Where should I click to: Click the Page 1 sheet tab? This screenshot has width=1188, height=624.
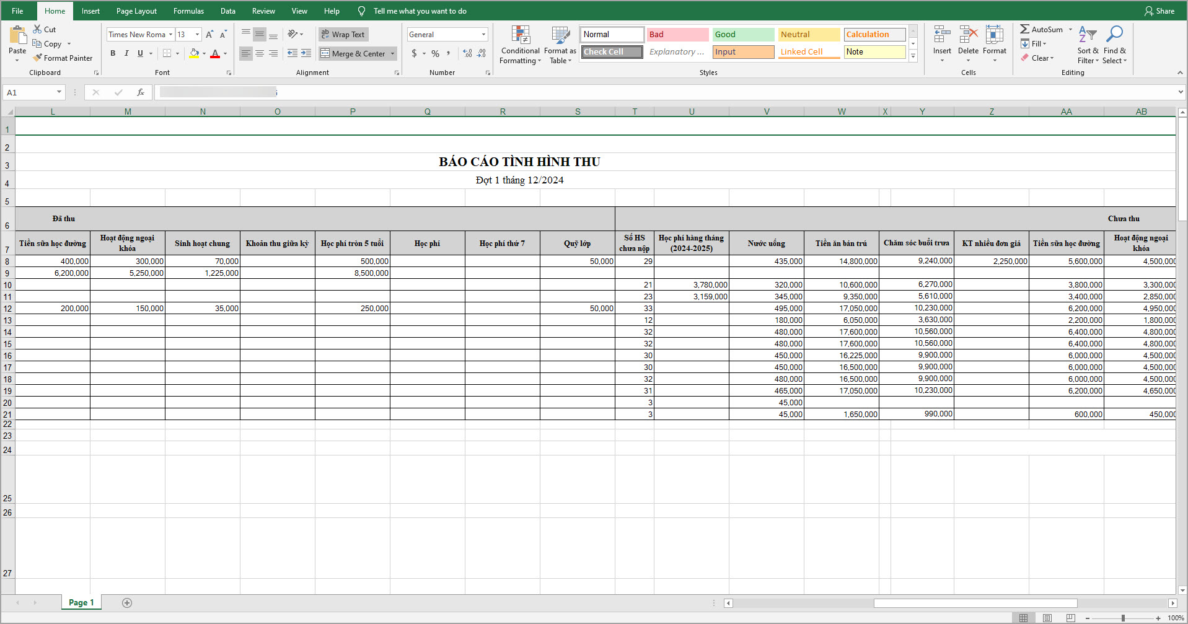81,602
